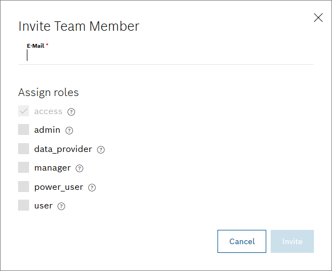Click question mark icon next to power_user
The image size is (332, 271).
pyautogui.click(x=92, y=188)
